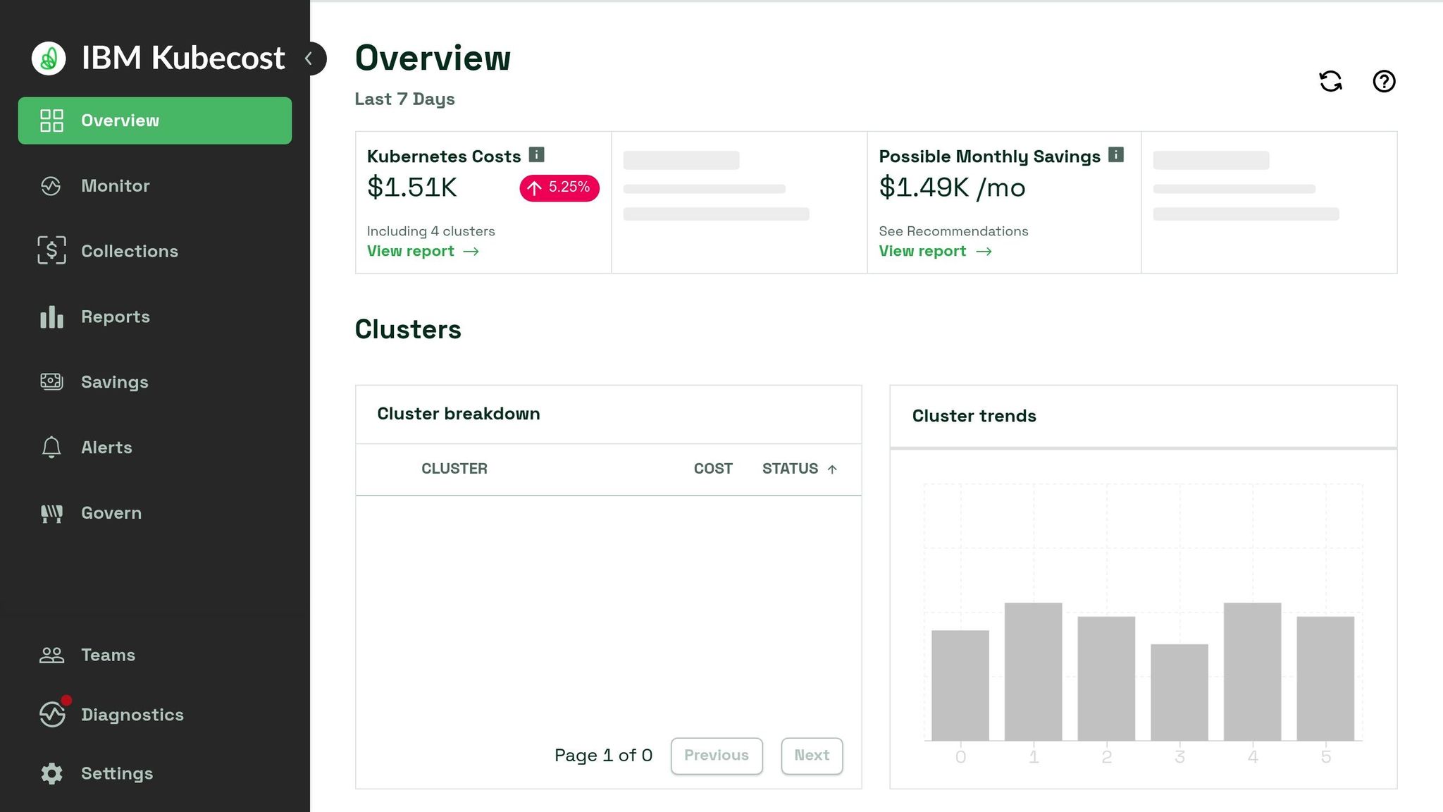The height and width of the screenshot is (812, 1443).
Task: Click the Kubernetes Costs info icon
Action: (537, 155)
